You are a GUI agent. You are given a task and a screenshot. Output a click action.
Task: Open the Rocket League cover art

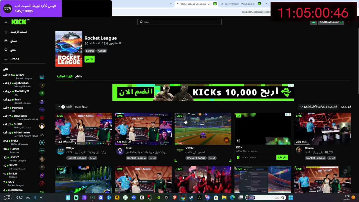(x=69, y=49)
